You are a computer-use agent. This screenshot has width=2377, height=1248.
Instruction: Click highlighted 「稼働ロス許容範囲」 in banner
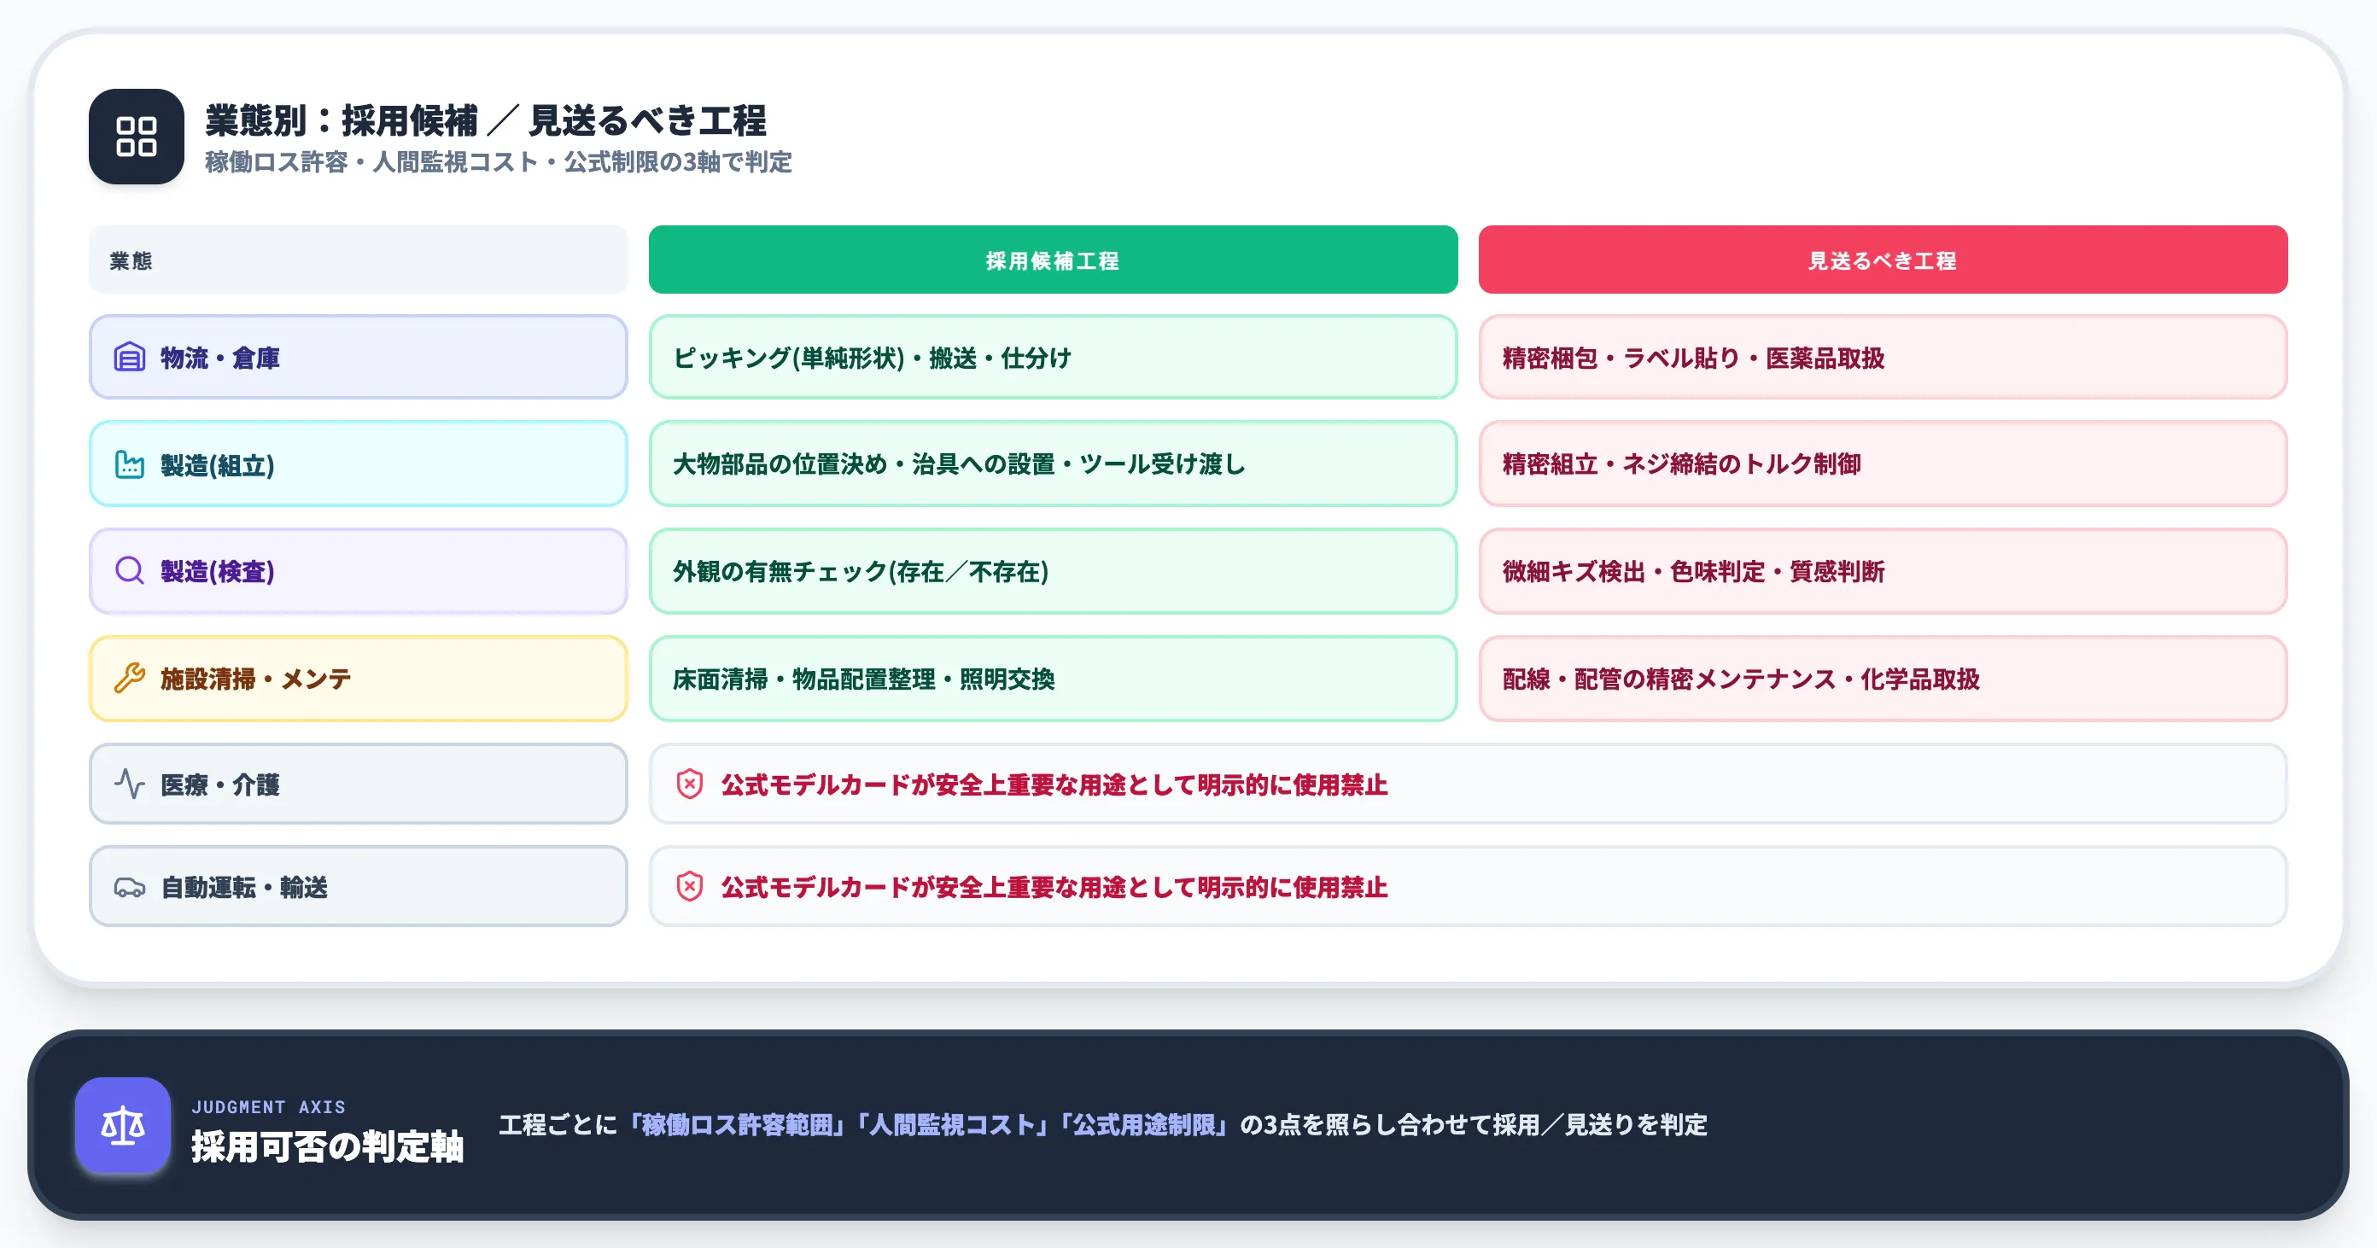point(739,1125)
